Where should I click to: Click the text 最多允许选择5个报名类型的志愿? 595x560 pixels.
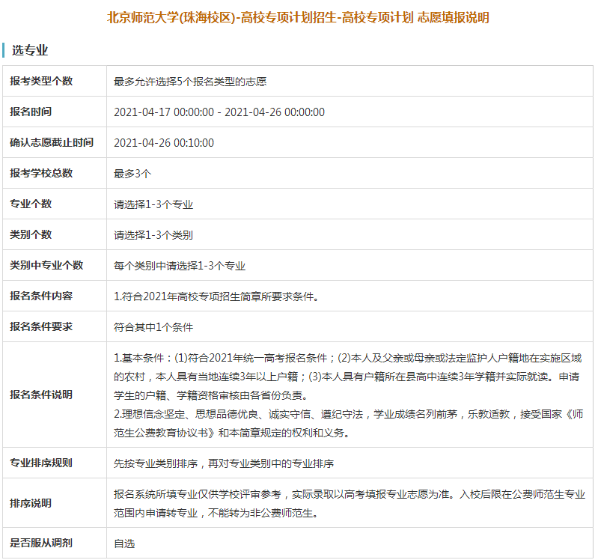[190, 82]
